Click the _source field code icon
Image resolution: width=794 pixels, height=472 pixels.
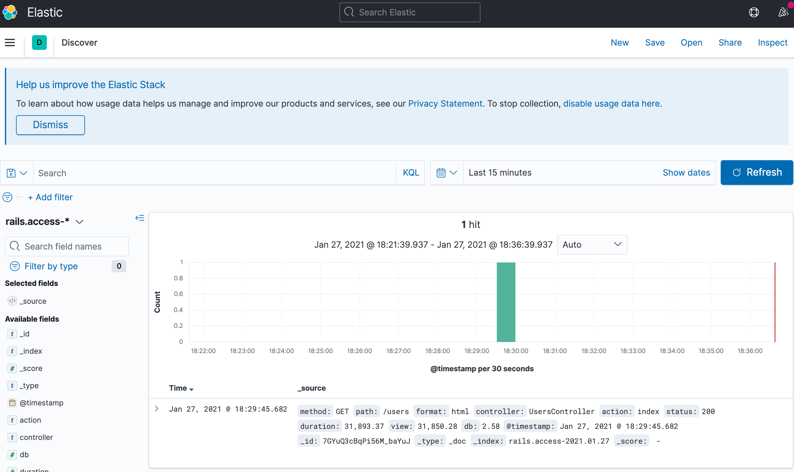(x=12, y=301)
